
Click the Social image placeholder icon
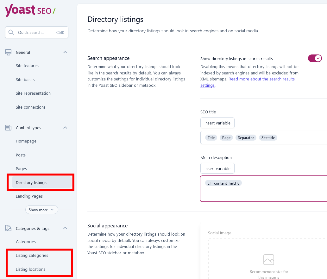pos(269,260)
